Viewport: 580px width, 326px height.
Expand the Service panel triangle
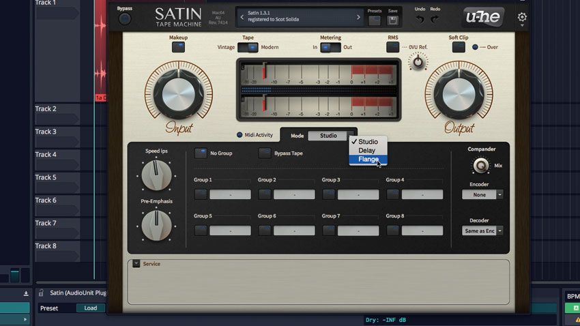coord(136,263)
